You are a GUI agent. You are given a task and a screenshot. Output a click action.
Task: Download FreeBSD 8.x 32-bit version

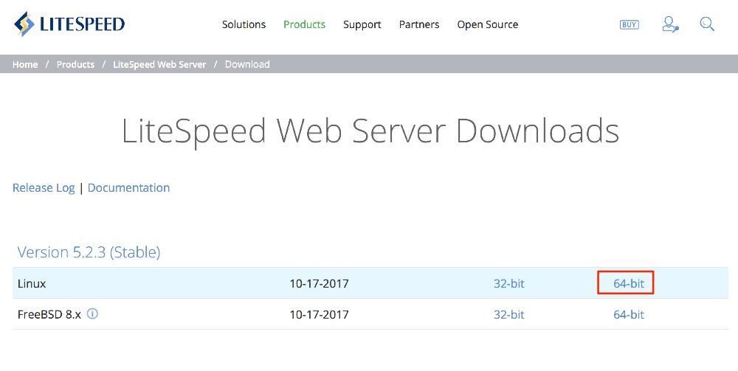(x=508, y=314)
